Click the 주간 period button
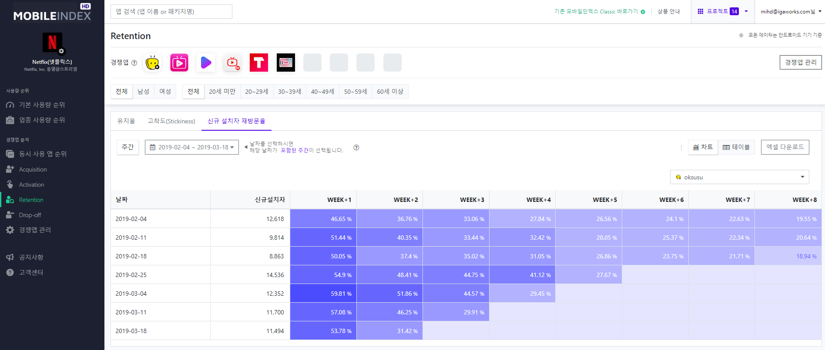 click(128, 147)
